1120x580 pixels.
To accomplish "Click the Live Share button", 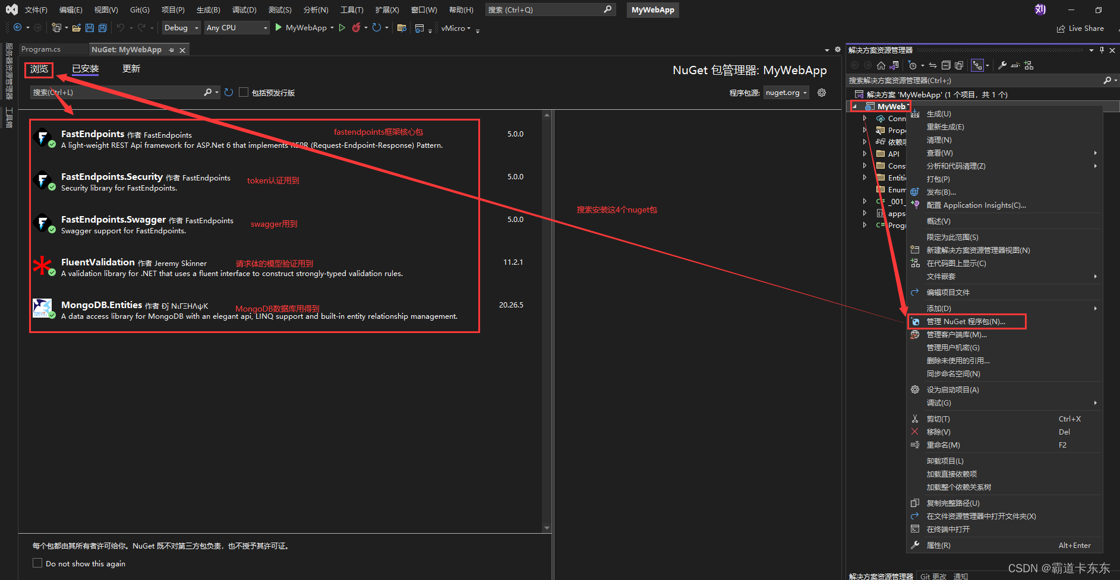I will pyautogui.click(x=1080, y=28).
